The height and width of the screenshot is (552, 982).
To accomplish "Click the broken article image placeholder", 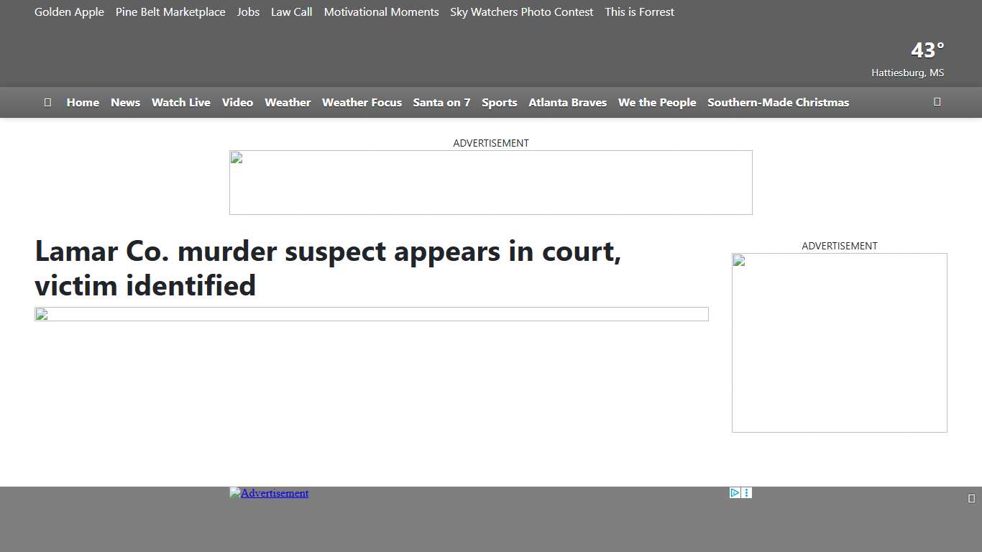I will tap(371, 314).
